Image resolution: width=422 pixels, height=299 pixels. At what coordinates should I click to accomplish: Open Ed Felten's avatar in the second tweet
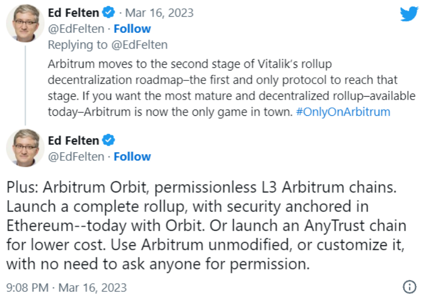point(25,148)
